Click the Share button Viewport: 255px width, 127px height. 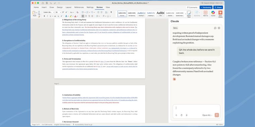[x=218, y=7]
